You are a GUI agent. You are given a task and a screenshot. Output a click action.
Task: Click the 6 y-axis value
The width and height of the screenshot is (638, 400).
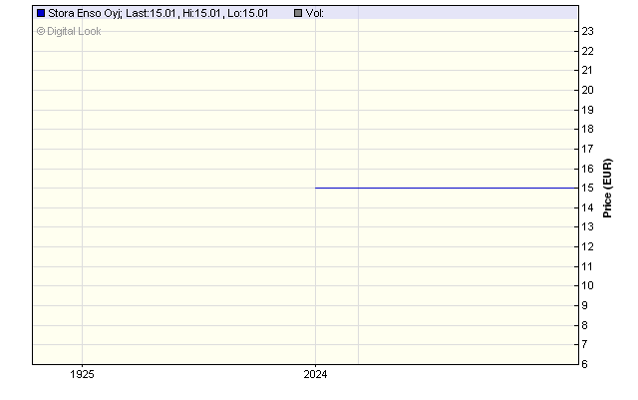tap(584, 364)
